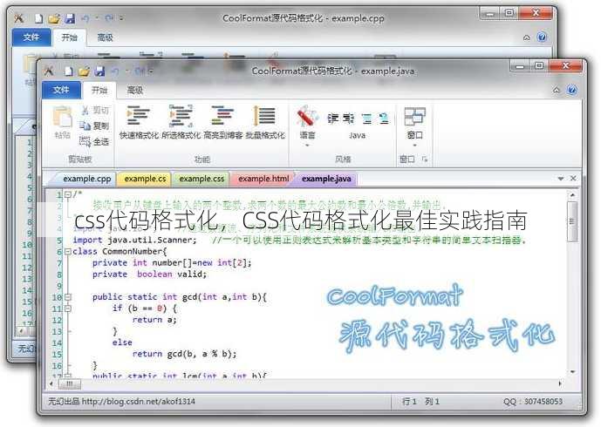Viewport: 601px width, 427px height.
Task: Select 开始 ribbon tab in example.java window
Action: pos(99,91)
